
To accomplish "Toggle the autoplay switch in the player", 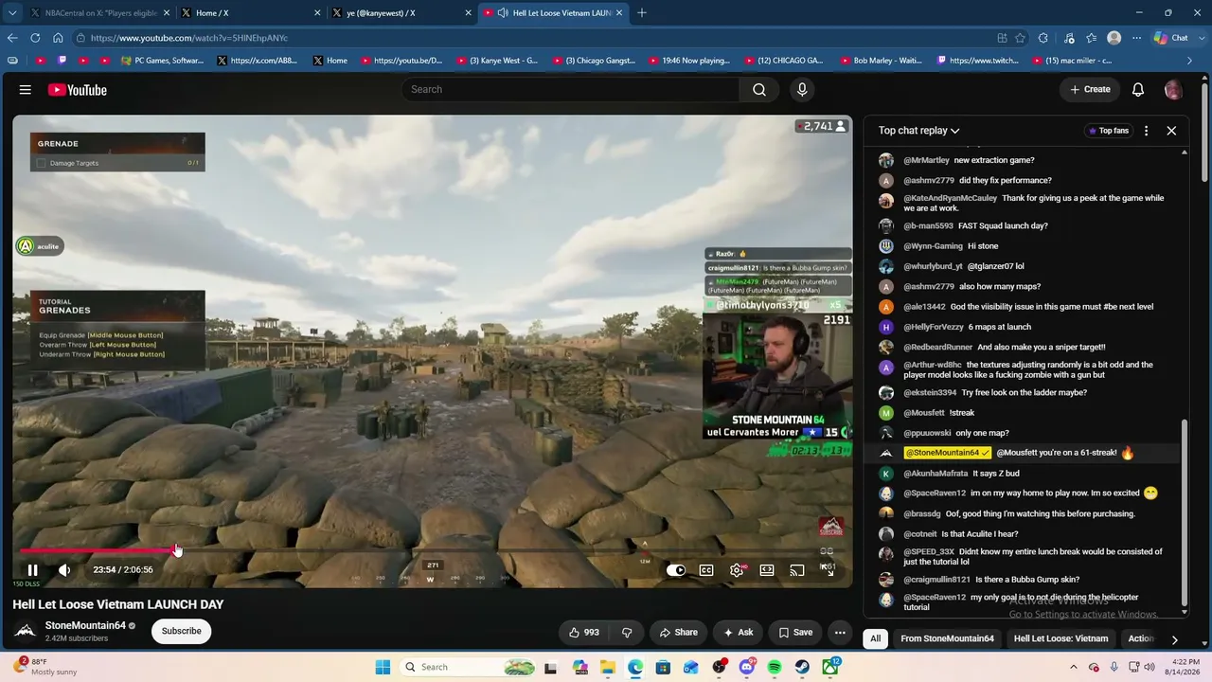I will [x=676, y=570].
